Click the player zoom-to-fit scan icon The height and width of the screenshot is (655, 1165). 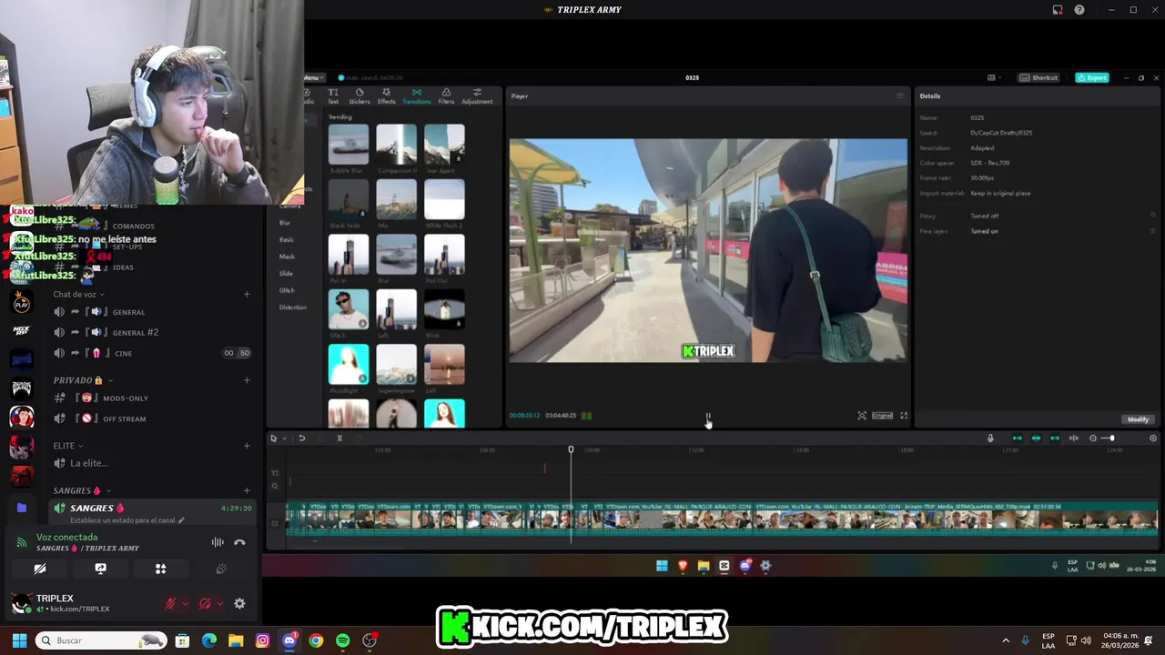coord(862,416)
